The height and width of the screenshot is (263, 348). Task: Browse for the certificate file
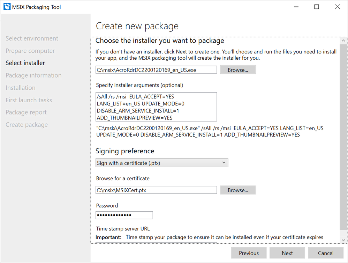[238, 190]
